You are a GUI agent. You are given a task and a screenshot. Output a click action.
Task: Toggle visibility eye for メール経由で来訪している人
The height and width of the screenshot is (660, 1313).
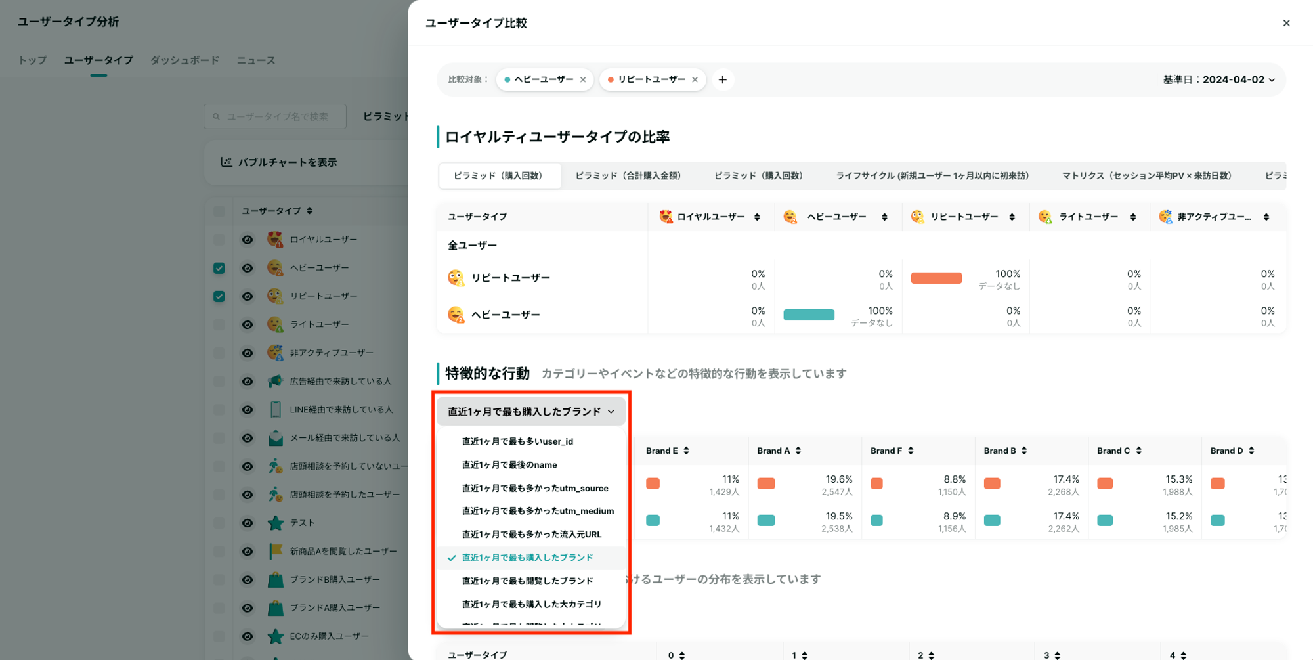pos(248,438)
